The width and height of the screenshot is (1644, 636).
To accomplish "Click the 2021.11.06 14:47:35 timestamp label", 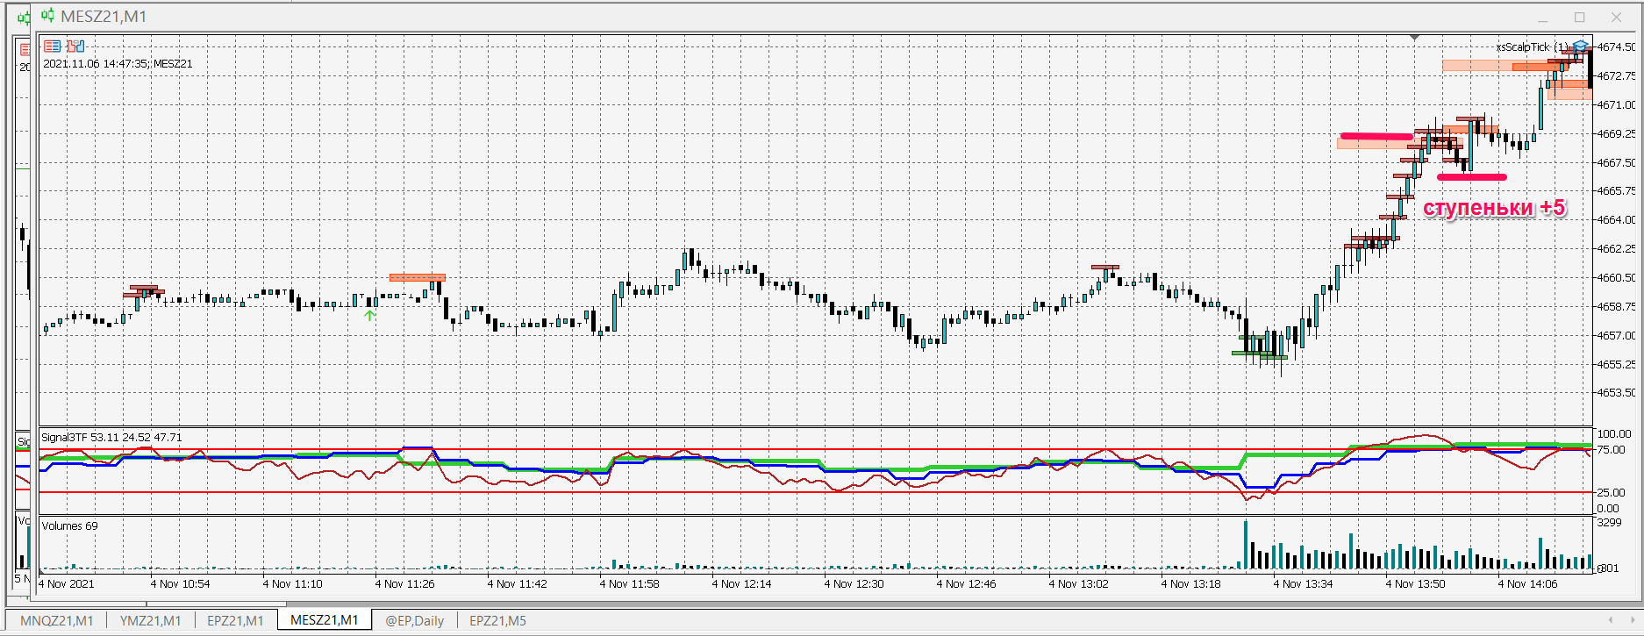I will pos(118,63).
